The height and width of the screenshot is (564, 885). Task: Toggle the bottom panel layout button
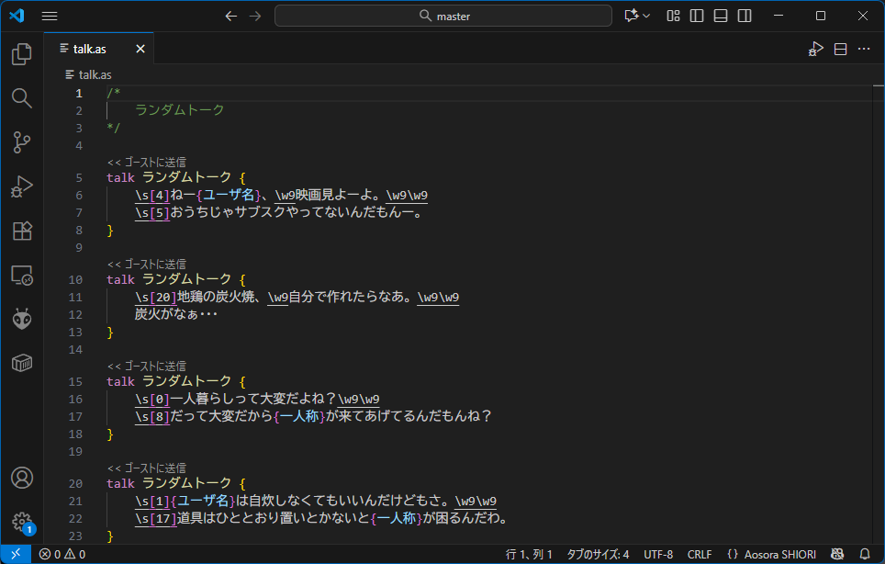721,16
